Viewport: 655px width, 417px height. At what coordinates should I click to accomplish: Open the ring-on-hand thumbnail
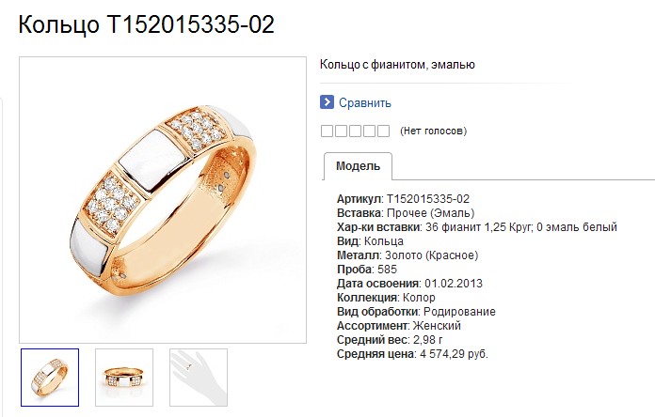(199, 378)
